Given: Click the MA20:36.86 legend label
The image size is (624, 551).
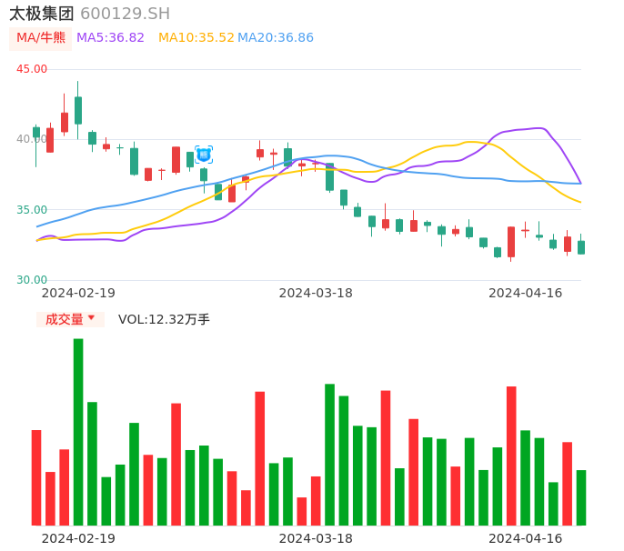Looking at the screenshot, I should [x=275, y=38].
